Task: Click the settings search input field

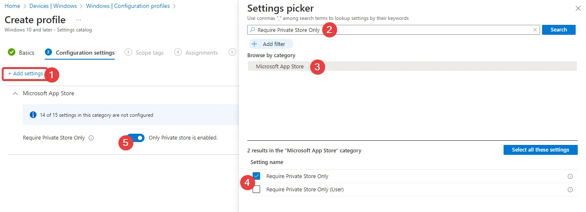Action: point(393,30)
